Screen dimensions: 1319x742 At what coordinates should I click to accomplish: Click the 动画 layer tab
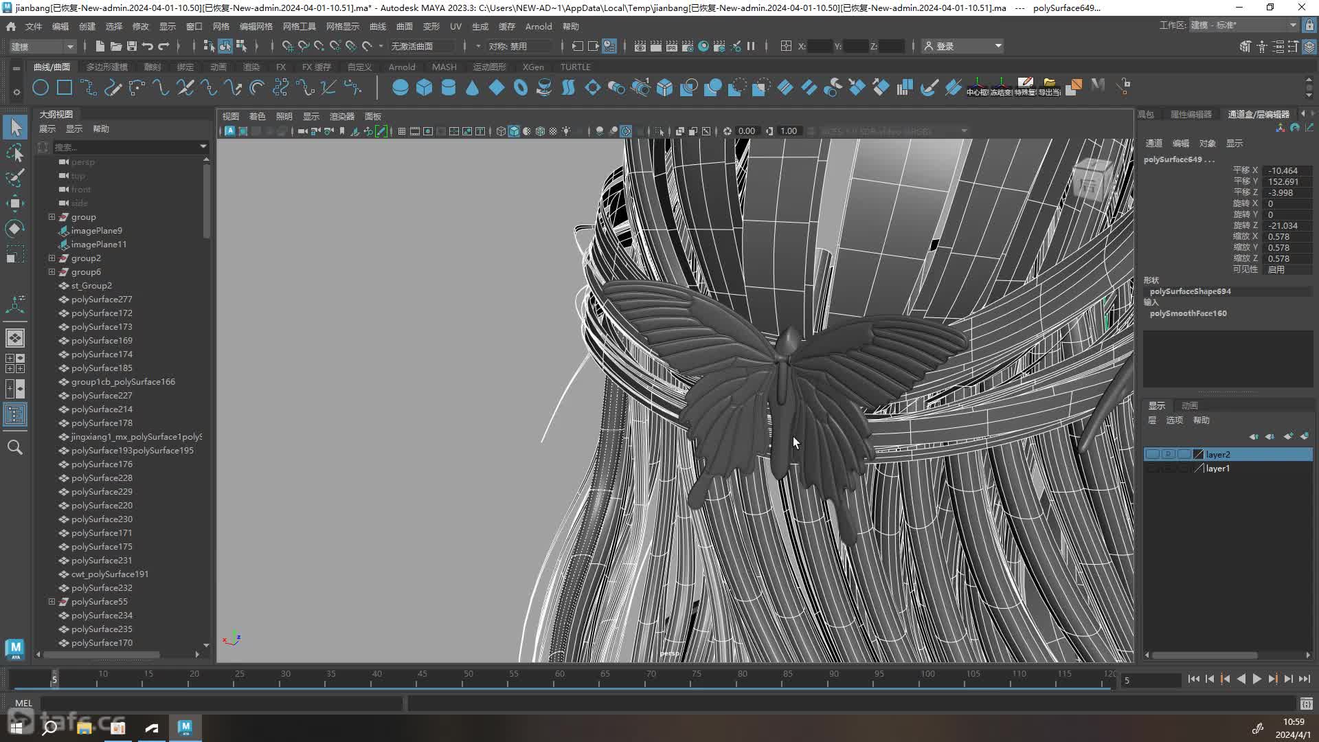(1189, 405)
